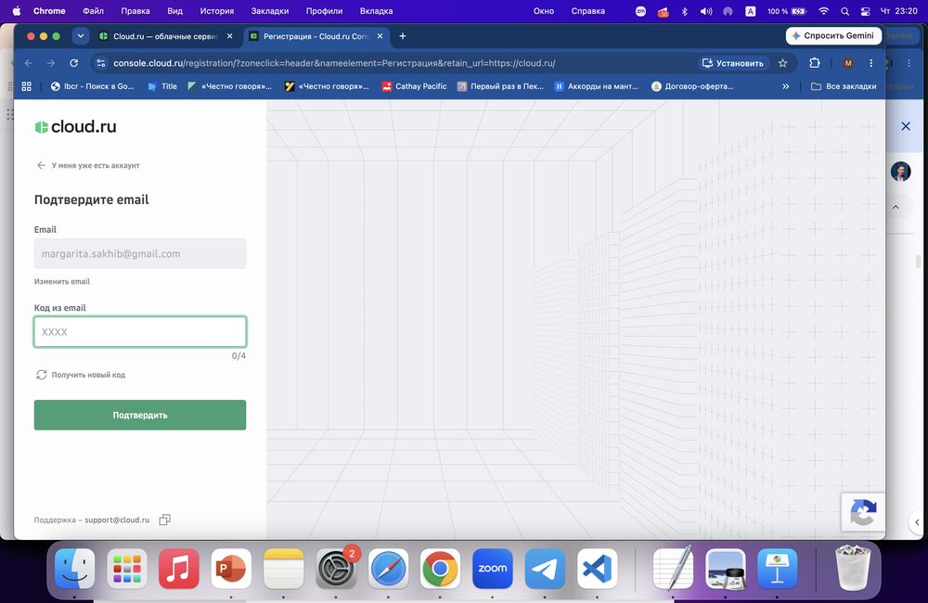Click the Изменить email link

[62, 282]
